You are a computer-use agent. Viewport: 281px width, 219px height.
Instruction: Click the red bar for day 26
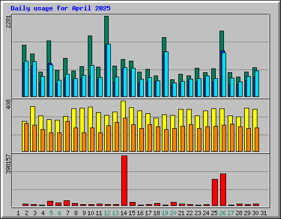pyautogui.click(x=223, y=190)
